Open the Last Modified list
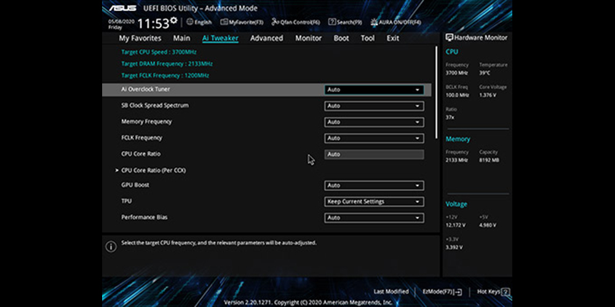 tap(391, 292)
